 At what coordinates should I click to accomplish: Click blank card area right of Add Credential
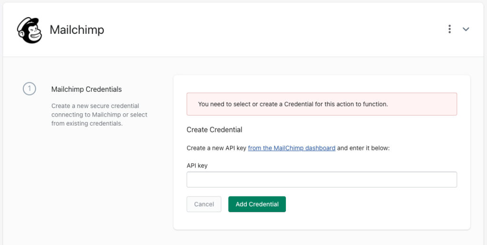[370, 204]
